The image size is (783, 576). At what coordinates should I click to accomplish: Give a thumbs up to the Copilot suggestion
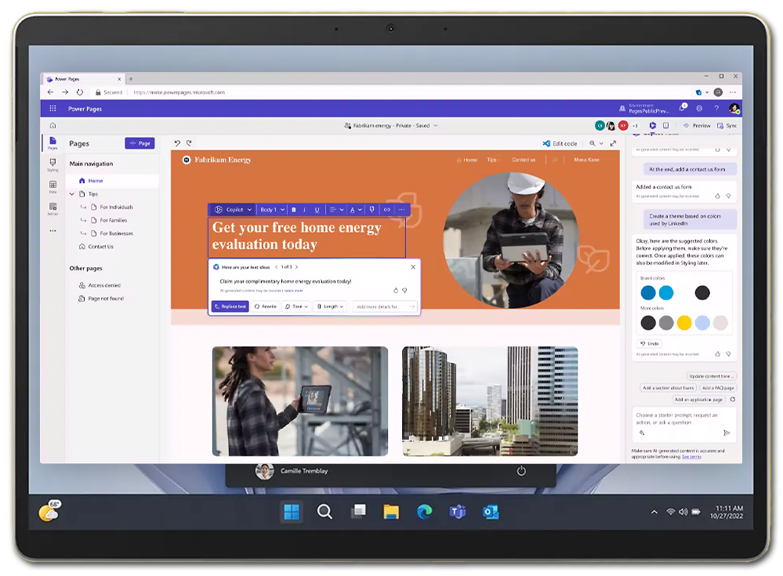click(397, 290)
